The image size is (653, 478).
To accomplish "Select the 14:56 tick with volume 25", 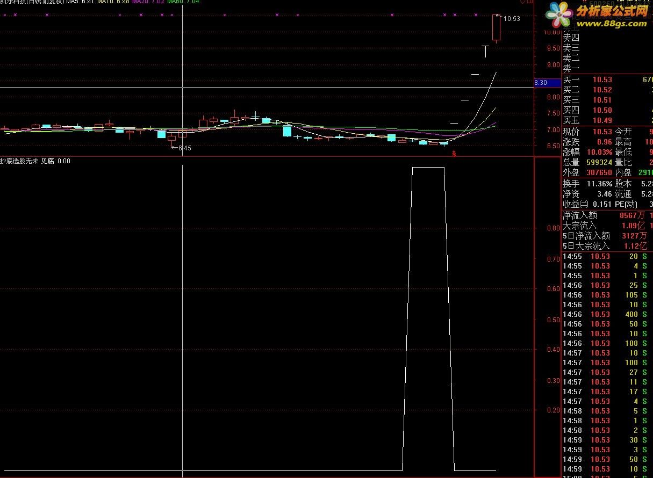I will pyautogui.click(x=607, y=285).
